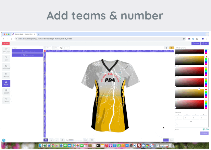Bookmark page with the star icon
211x150 pixels.
(x=184, y=39)
